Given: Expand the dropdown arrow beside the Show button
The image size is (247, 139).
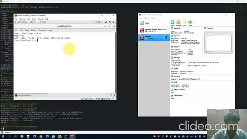Looking at the screenshot, I should pyautogui.click(x=194, y=23).
